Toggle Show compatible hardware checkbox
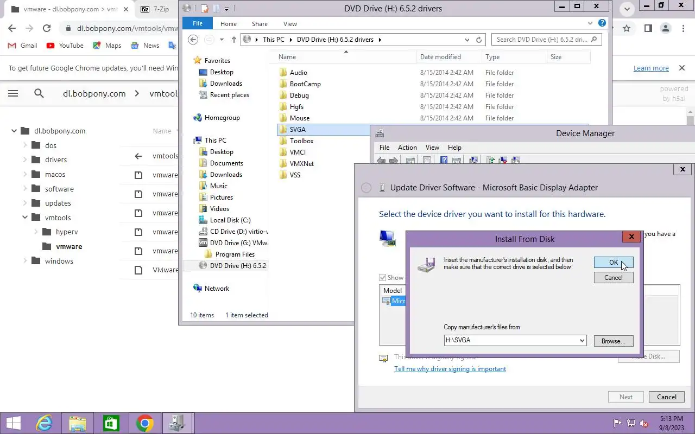695x434 pixels. 382,278
